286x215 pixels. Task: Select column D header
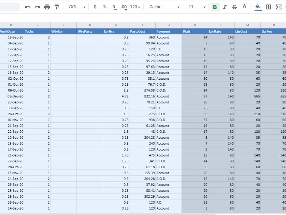(x=12, y=25)
